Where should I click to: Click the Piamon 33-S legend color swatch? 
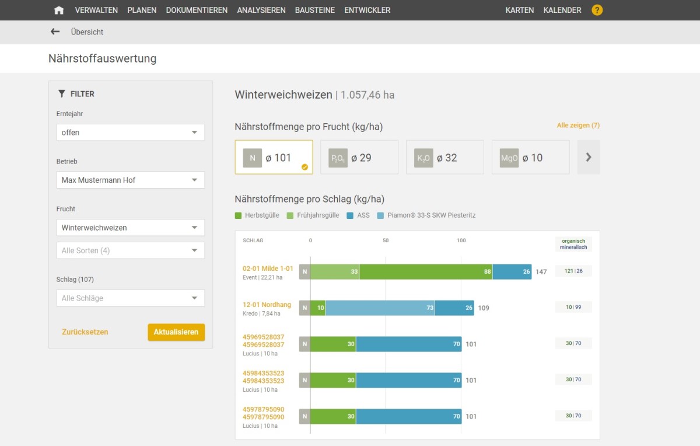click(380, 215)
